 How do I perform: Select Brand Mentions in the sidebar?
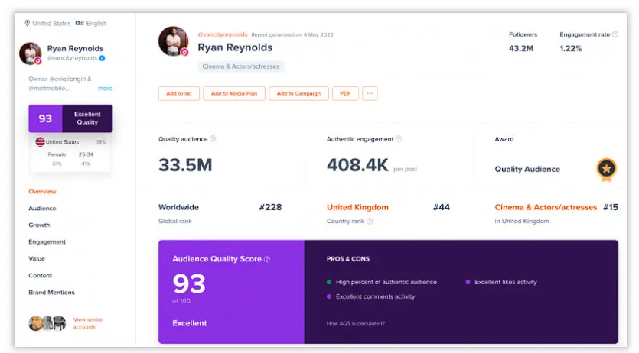[x=51, y=292]
